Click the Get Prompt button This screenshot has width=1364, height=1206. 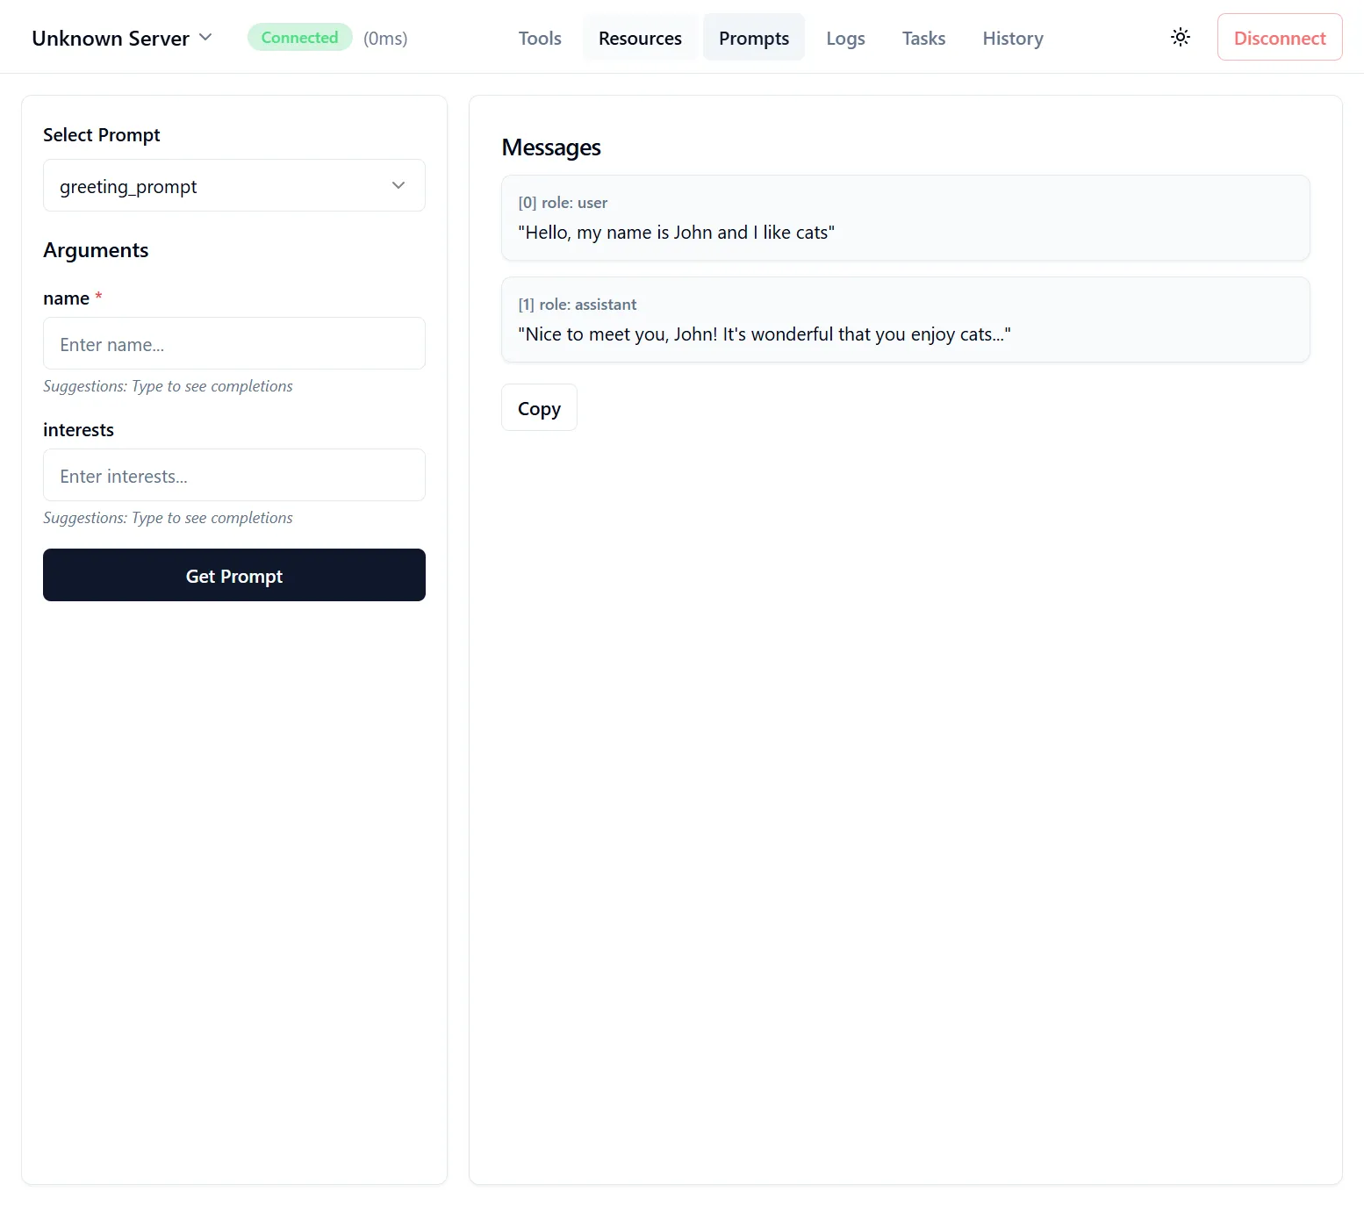[234, 575]
